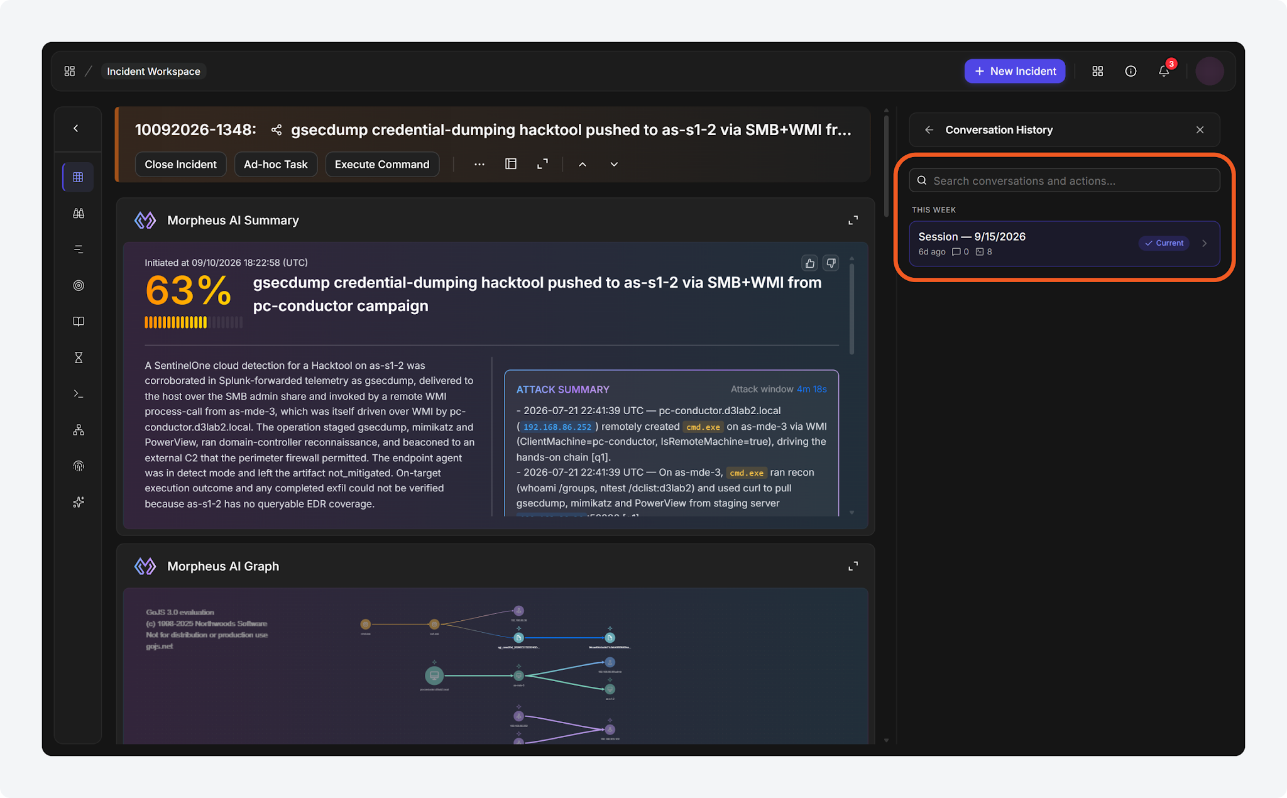Click the notifications bell icon
Viewport: 1287px width, 798px height.
[x=1164, y=71]
